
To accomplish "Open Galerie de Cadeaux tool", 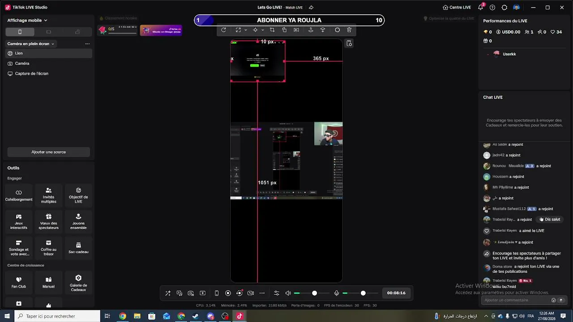I will click(78, 284).
